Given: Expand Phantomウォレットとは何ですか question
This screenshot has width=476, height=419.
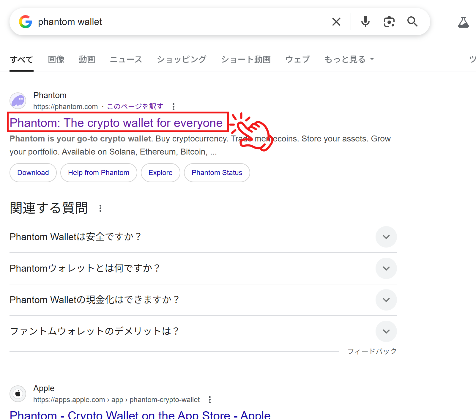Looking at the screenshot, I should 203,268.
